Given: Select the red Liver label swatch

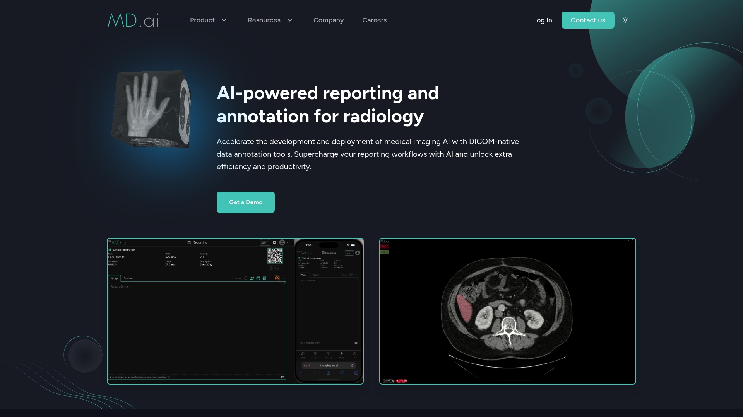Looking at the screenshot, I should point(385,246).
